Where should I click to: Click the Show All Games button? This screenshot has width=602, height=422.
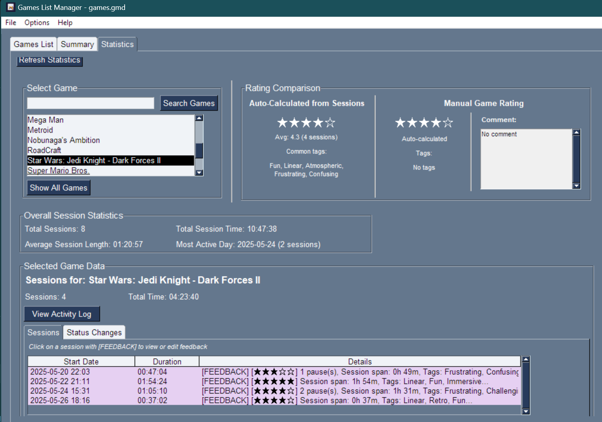(59, 188)
